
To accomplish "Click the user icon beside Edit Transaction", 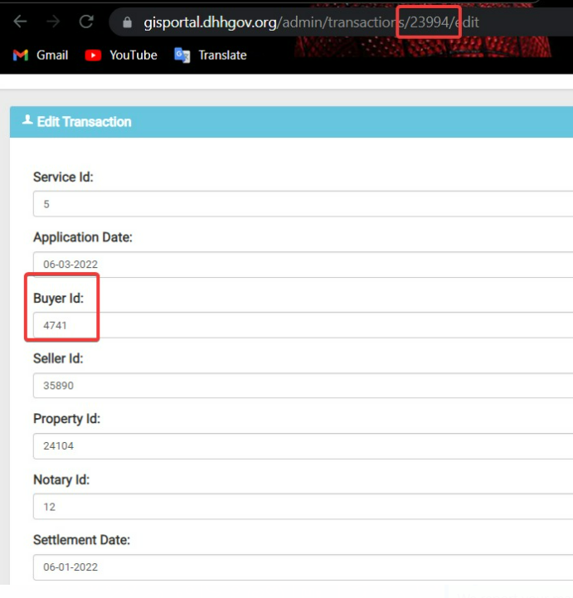I will tap(27, 119).
